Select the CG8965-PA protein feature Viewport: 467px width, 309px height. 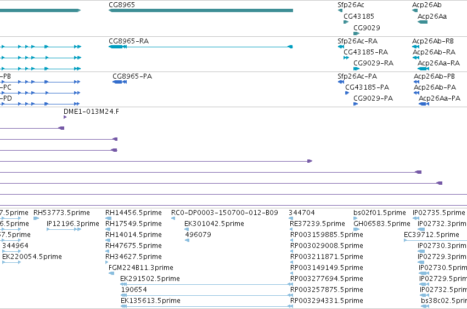click(120, 82)
